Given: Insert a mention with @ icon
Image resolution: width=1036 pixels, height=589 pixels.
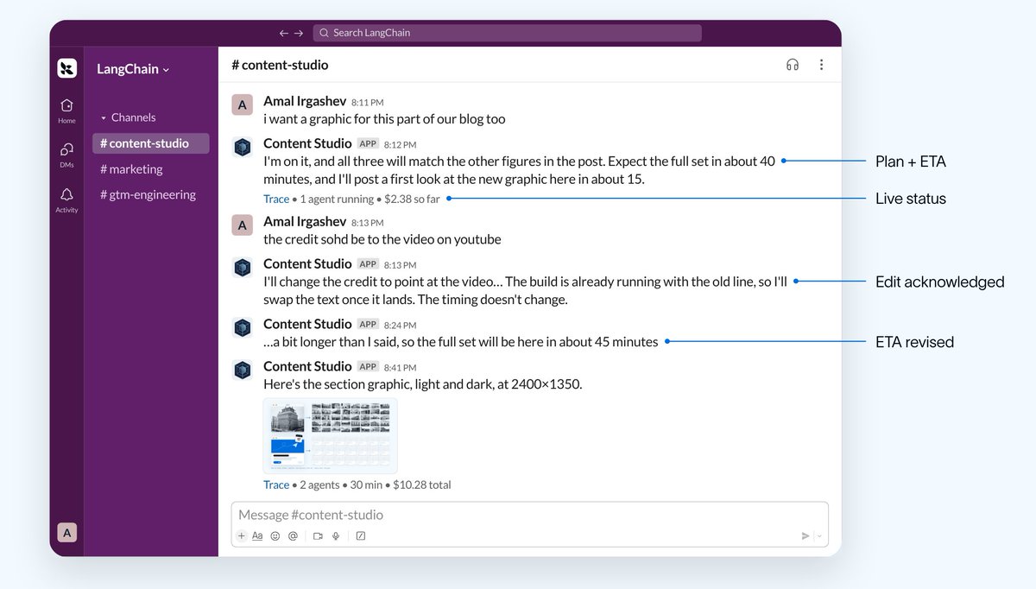Looking at the screenshot, I should point(293,535).
